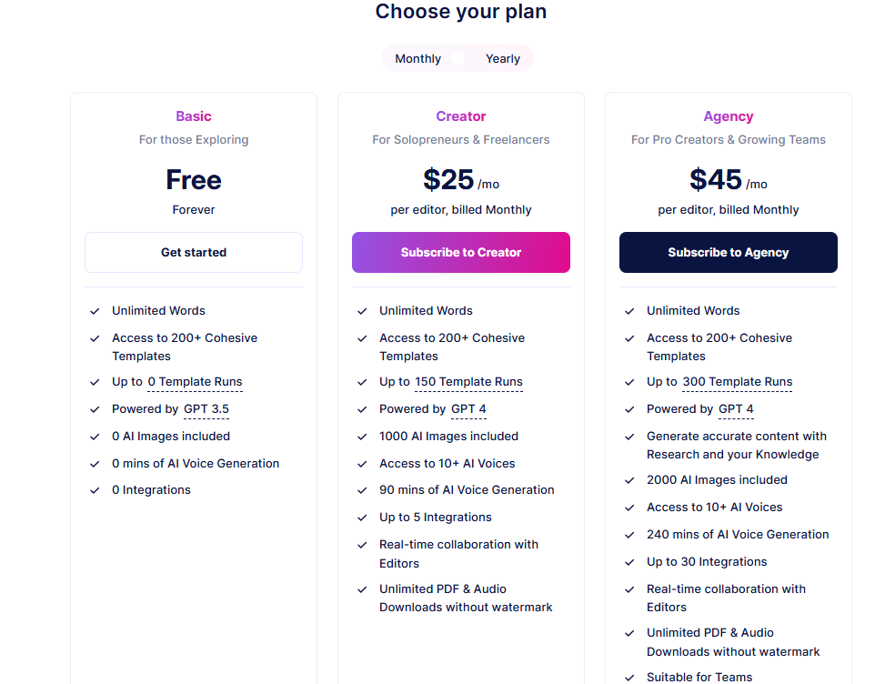The height and width of the screenshot is (684, 895).
Task: Click Get started on the Basic plan
Action: [x=193, y=252]
